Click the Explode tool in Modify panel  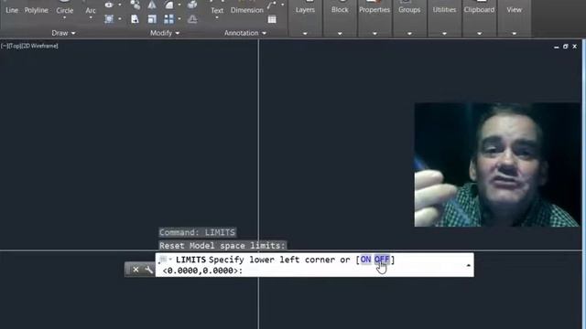192,5
